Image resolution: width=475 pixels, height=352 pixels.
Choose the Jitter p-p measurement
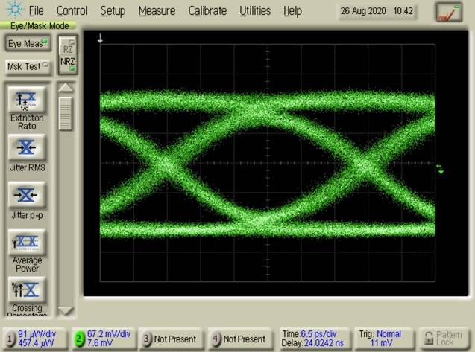tap(26, 195)
